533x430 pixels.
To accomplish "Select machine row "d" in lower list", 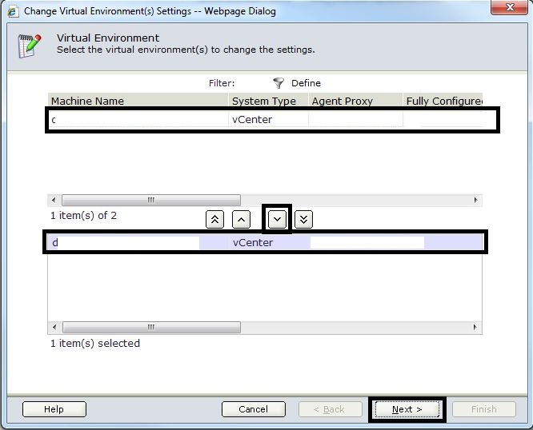I will point(124,242).
